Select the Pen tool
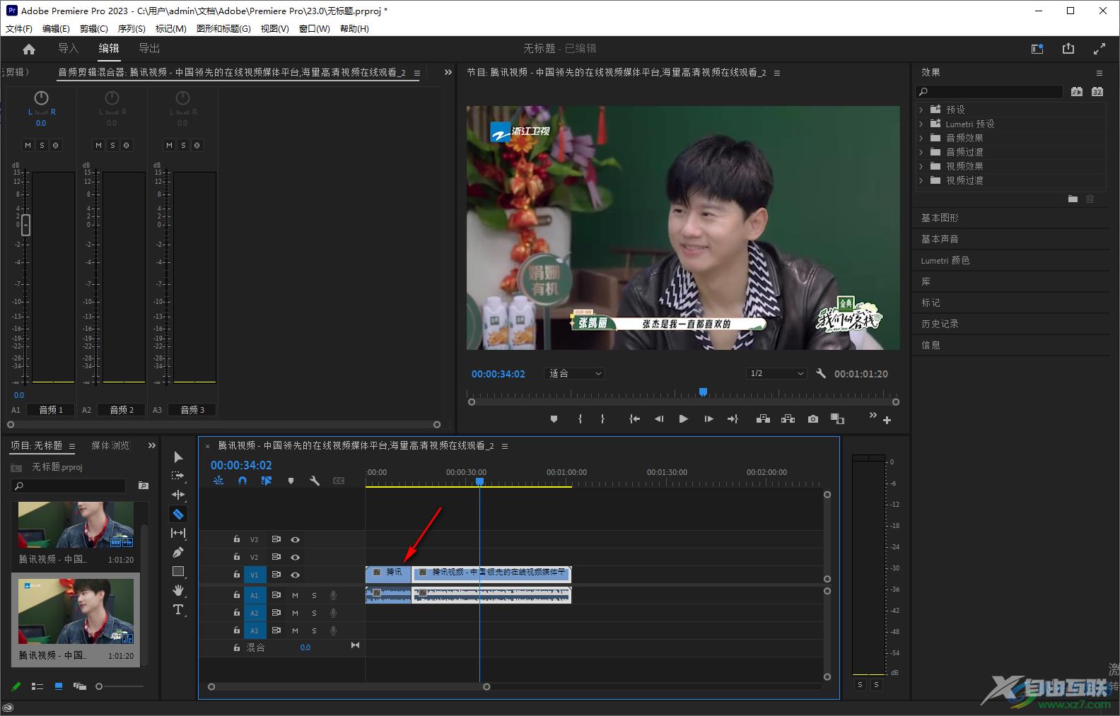Viewport: 1120px width, 716px height. click(178, 552)
